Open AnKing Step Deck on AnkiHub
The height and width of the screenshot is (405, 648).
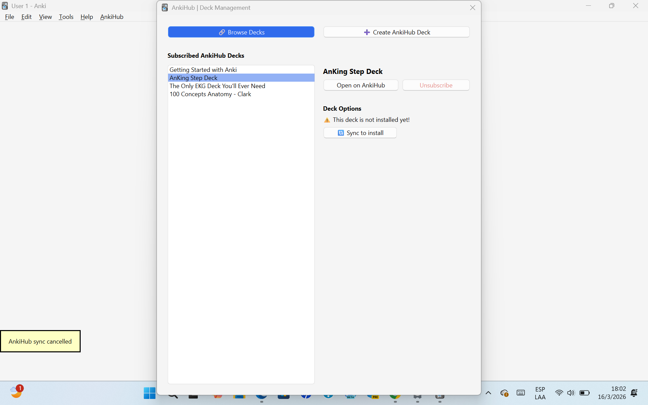(360, 85)
